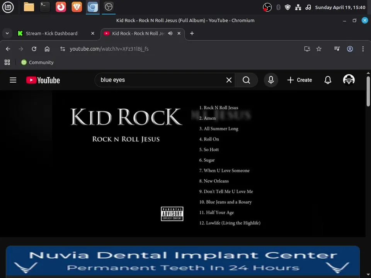Image resolution: width=371 pixels, height=278 pixels.
Task: Open the media controls icon in toolbar
Action: [x=337, y=49]
